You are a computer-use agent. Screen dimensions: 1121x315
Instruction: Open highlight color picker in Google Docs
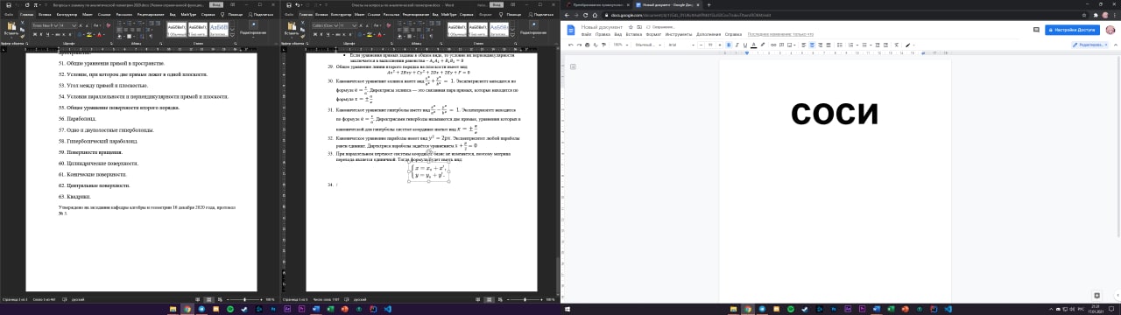pyautogui.click(x=763, y=45)
